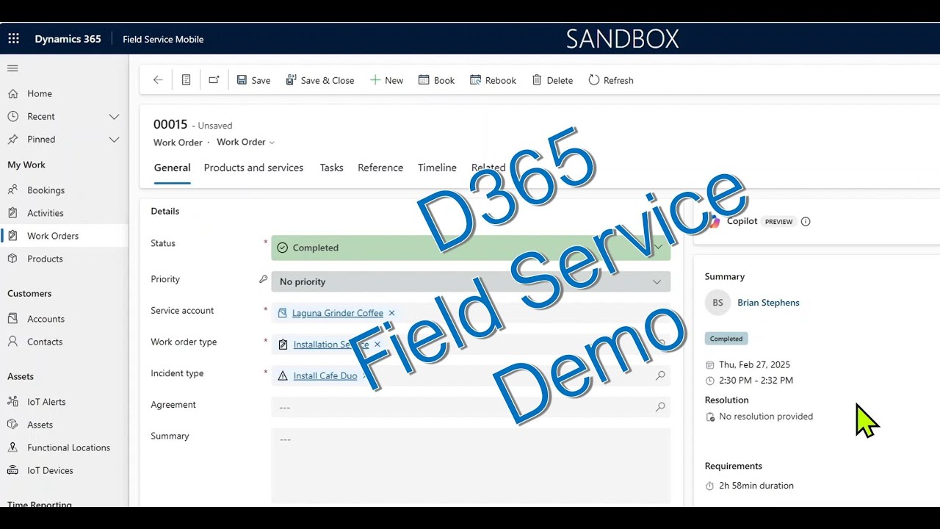Viewport: 940px width, 529px height.
Task: Click the Field Service Mobile app name
Action: tap(163, 39)
